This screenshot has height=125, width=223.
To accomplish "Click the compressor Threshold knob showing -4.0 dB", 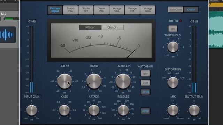I will pyautogui.click(x=64, y=81).
